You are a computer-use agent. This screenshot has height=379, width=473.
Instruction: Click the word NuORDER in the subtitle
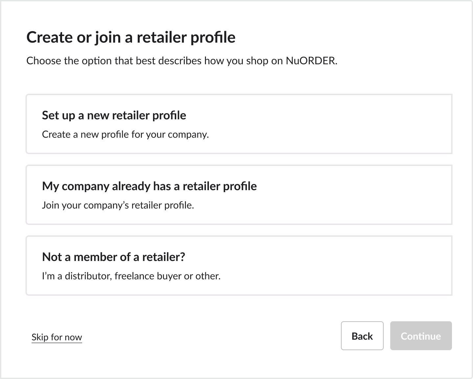311,61
